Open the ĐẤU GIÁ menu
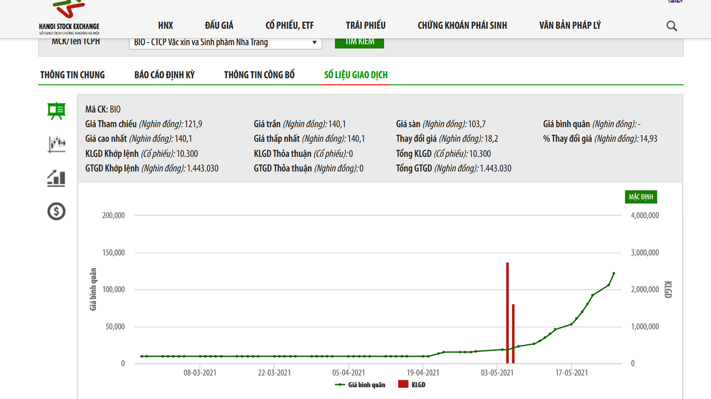Viewport: 711px width, 399px height. [x=219, y=25]
